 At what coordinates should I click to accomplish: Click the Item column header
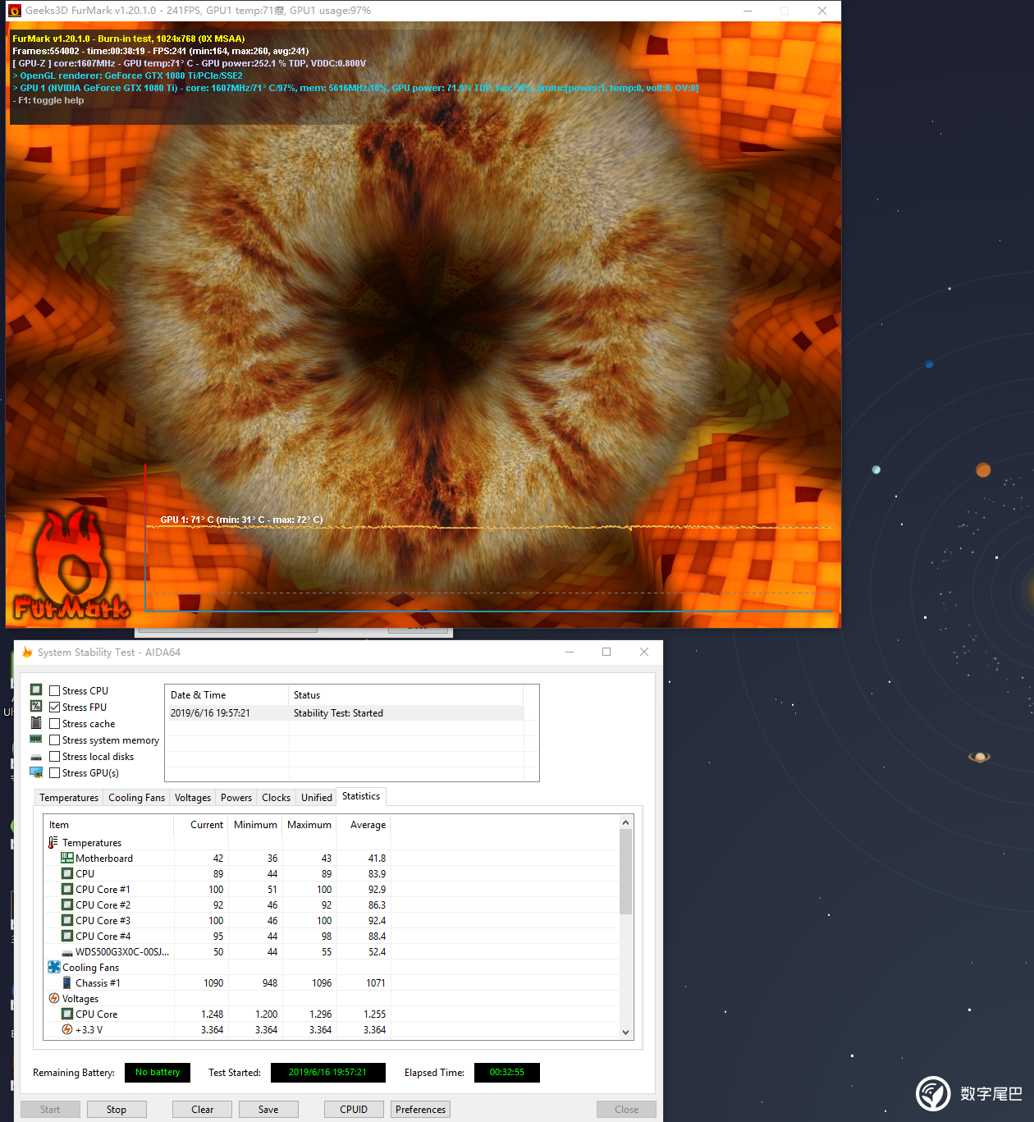point(108,825)
